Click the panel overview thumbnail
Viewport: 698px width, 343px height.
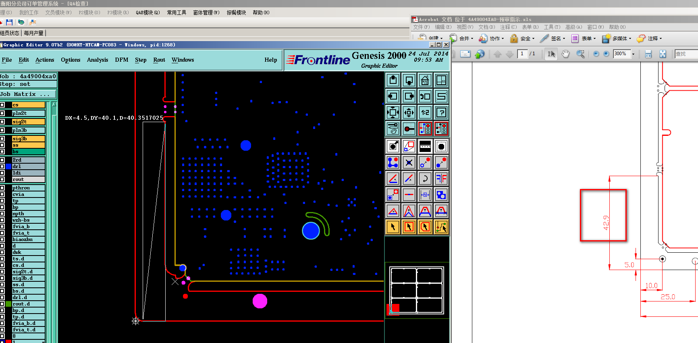click(x=417, y=290)
